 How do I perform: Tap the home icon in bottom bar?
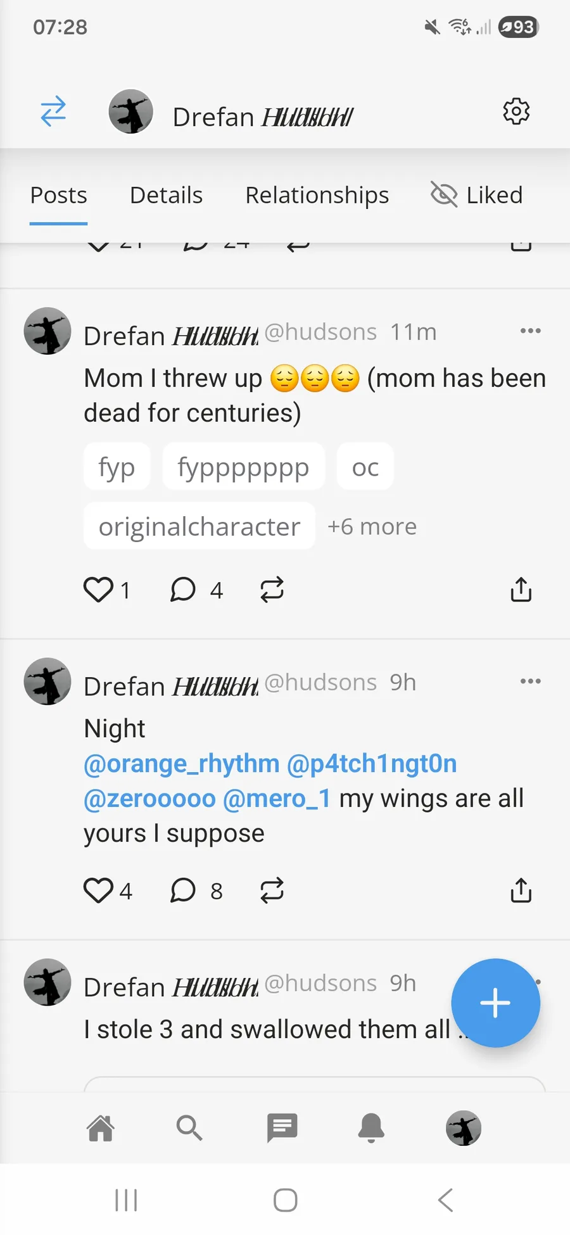tap(101, 1128)
